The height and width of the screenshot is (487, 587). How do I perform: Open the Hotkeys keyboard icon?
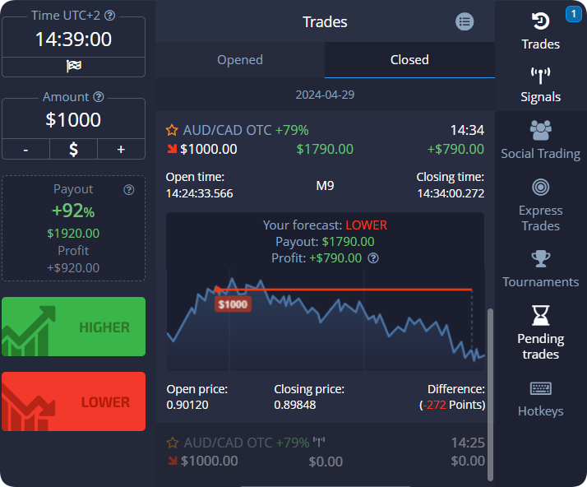click(x=540, y=388)
